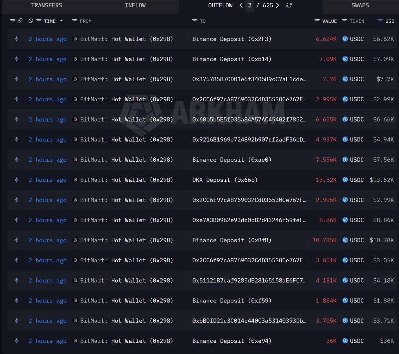Click USDC coin icon in the 36K row
The height and width of the screenshot is (354, 399).
click(345, 341)
